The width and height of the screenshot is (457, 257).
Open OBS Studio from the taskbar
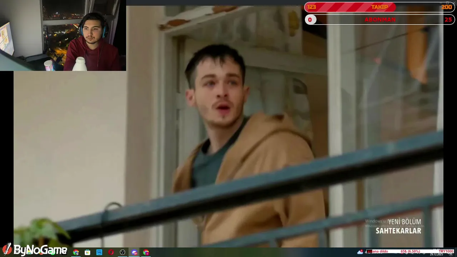(x=122, y=252)
